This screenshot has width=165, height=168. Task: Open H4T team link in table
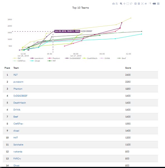[x=16, y=138]
